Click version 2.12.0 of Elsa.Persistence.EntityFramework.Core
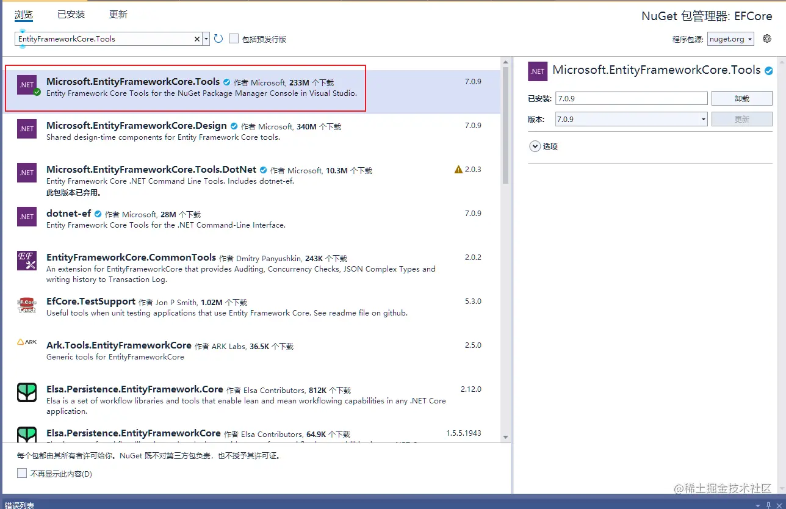This screenshot has height=509, width=786. pos(471,389)
